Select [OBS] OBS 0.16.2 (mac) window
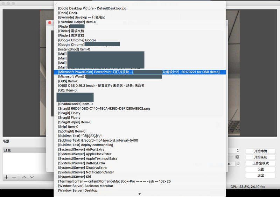Screen dimensions: 280x197 pos(140,86)
